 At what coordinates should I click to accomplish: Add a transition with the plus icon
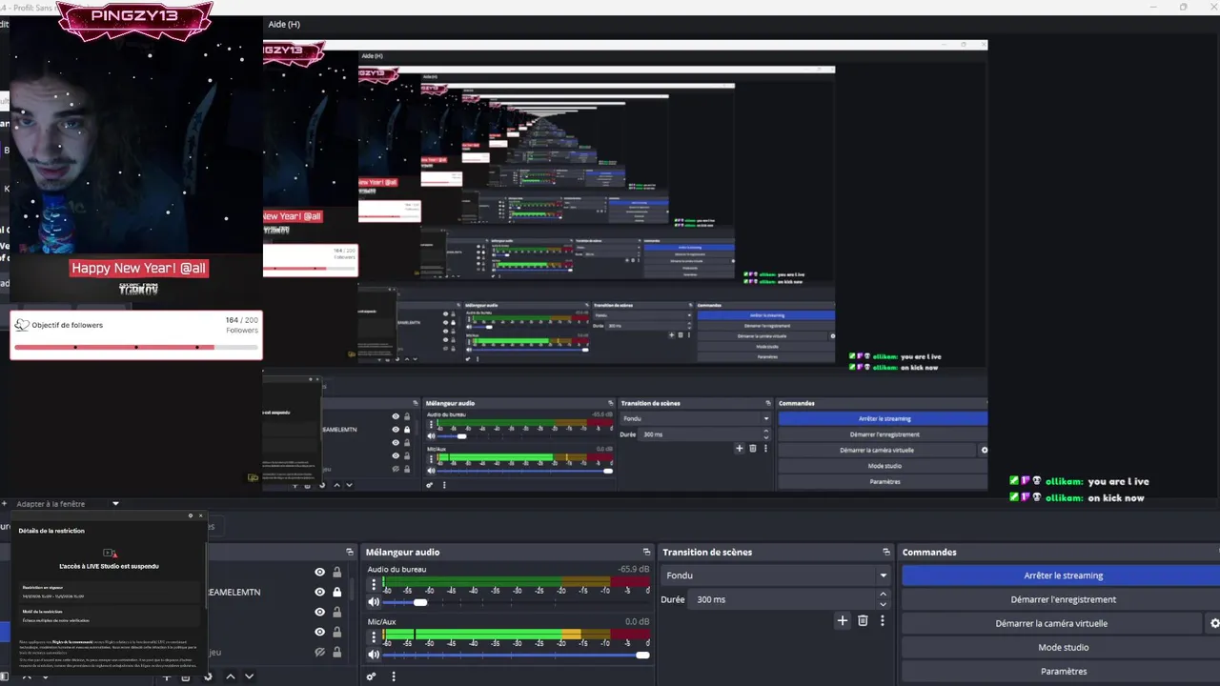(x=842, y=620)
